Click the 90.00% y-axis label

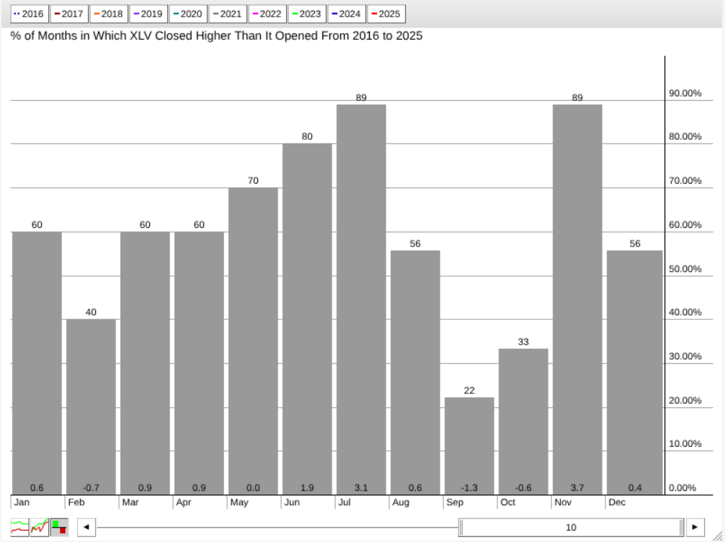[685, 94]
